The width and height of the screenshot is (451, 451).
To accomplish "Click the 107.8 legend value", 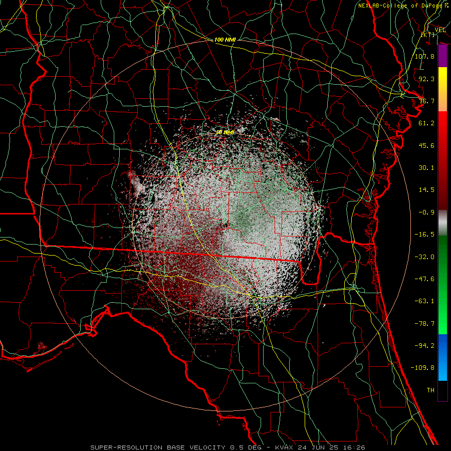I will (x=424, y=56).
